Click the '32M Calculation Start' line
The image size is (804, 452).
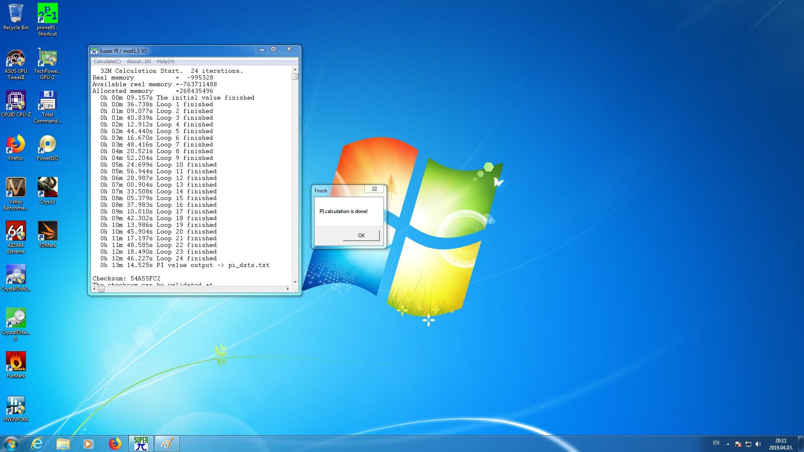(171, 71)
